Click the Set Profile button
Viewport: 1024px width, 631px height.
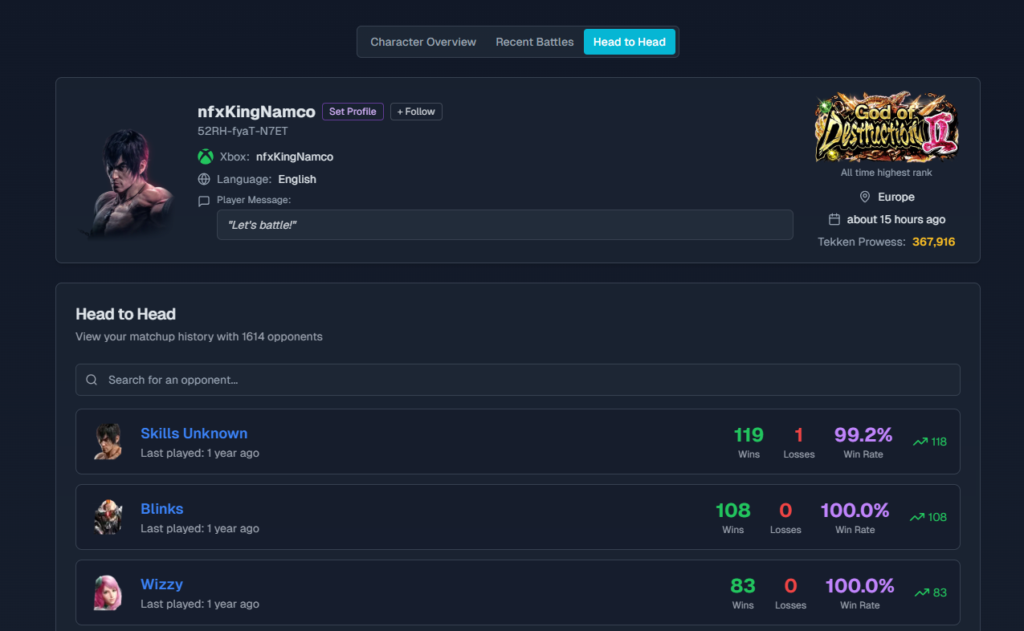click(x=353, y=112)
